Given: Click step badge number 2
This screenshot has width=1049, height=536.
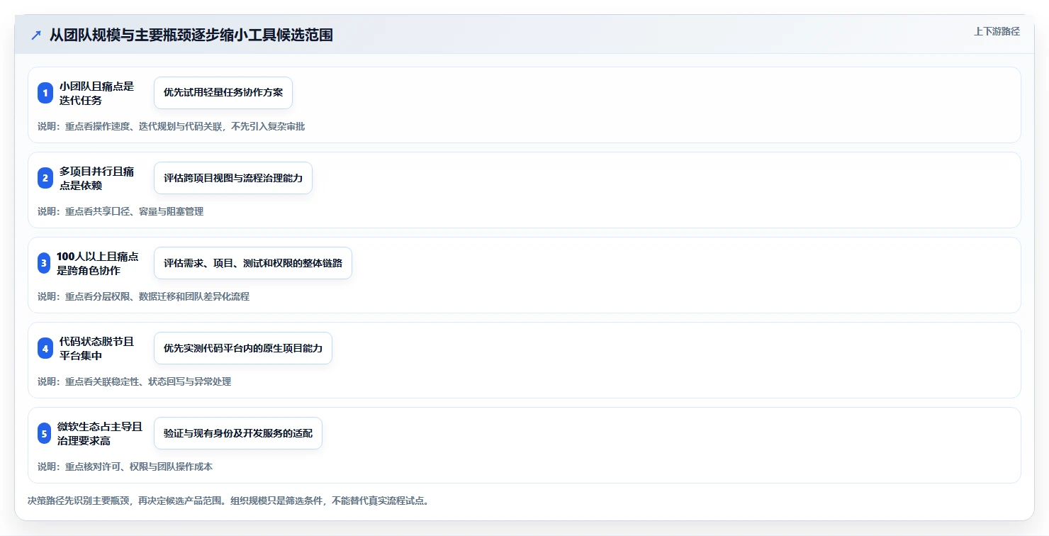Looking at the screenshot, I should pyautogui.click(x=45, y=178).
